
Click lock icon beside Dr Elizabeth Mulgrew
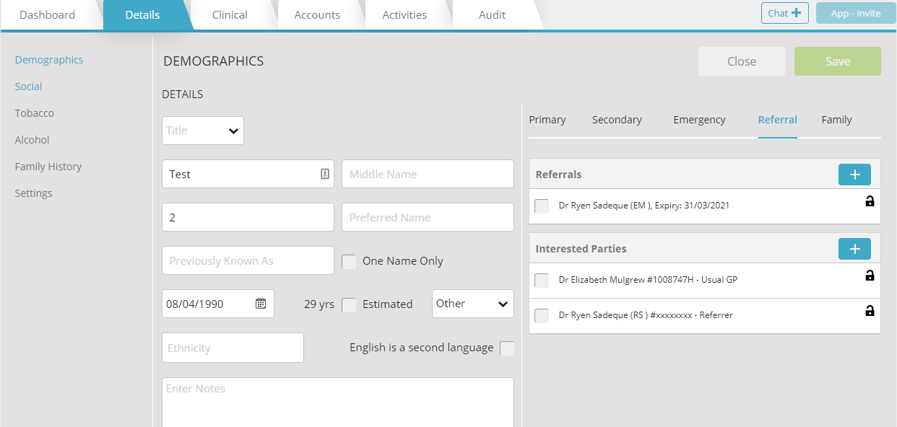(x=870, y=276)
